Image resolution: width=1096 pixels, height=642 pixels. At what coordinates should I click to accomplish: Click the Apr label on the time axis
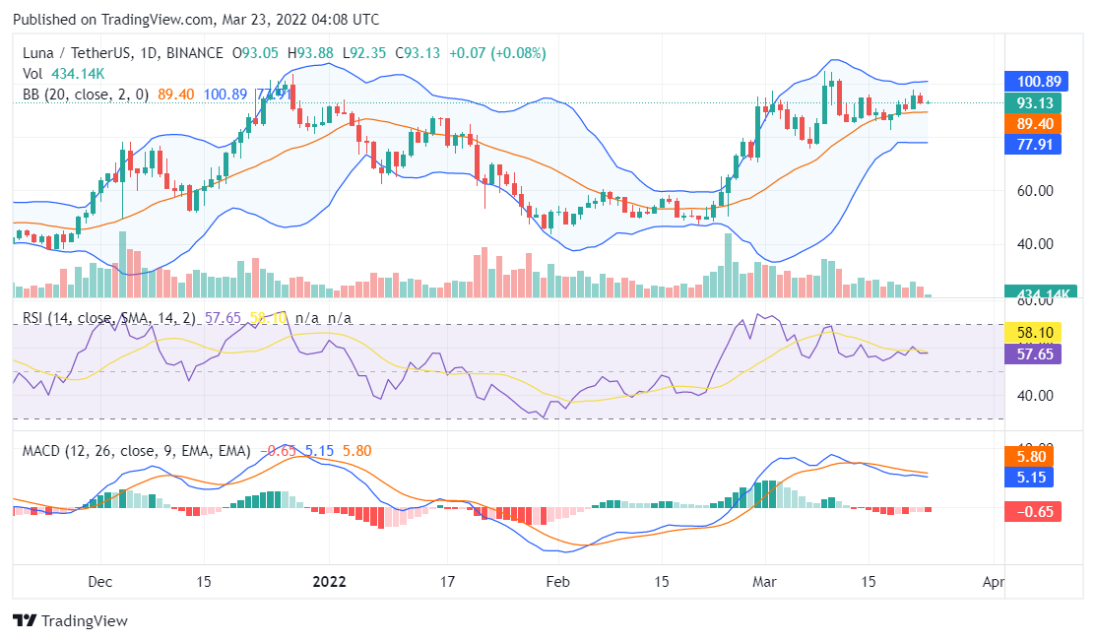click(994, 581)
